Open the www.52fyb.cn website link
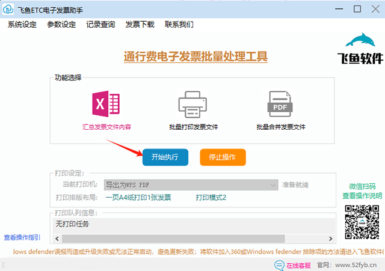This screenshot has width=385, height=271. pos(356,265)
